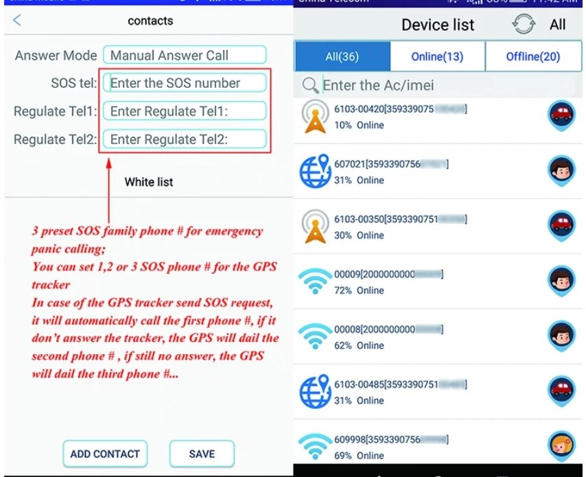Open car marker for device 6103-00350

[561, 226]
